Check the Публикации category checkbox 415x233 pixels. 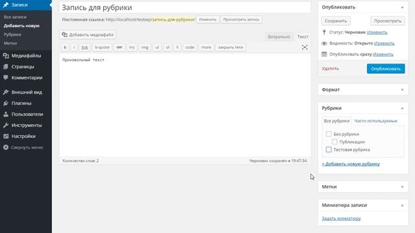[x=335, y=142]
